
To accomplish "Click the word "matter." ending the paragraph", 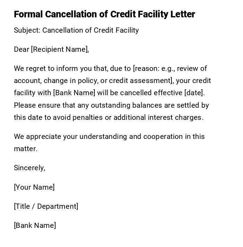I will point(26,149).
